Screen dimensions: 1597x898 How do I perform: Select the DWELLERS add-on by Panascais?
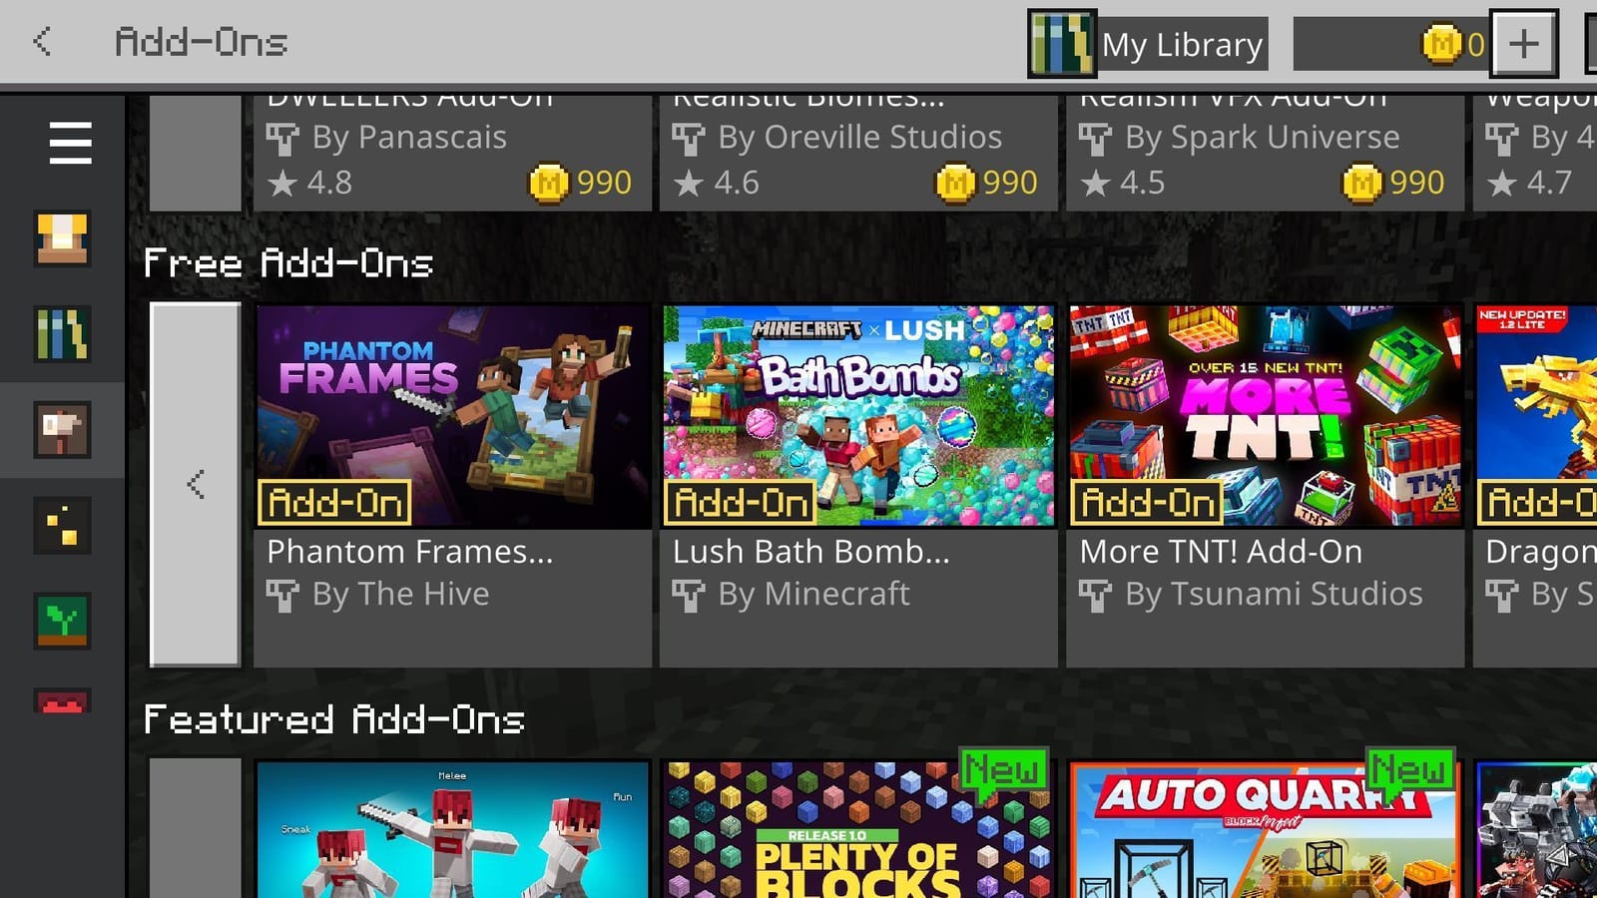[x=452, y=153]
